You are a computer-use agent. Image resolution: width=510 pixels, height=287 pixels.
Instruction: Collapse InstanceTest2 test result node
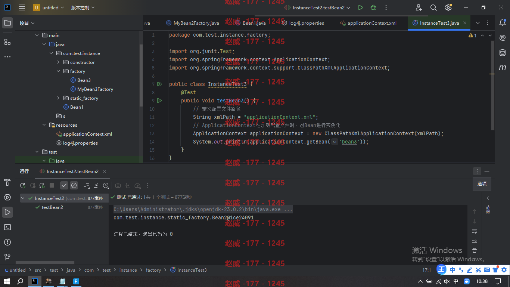[x=23, y=198]
